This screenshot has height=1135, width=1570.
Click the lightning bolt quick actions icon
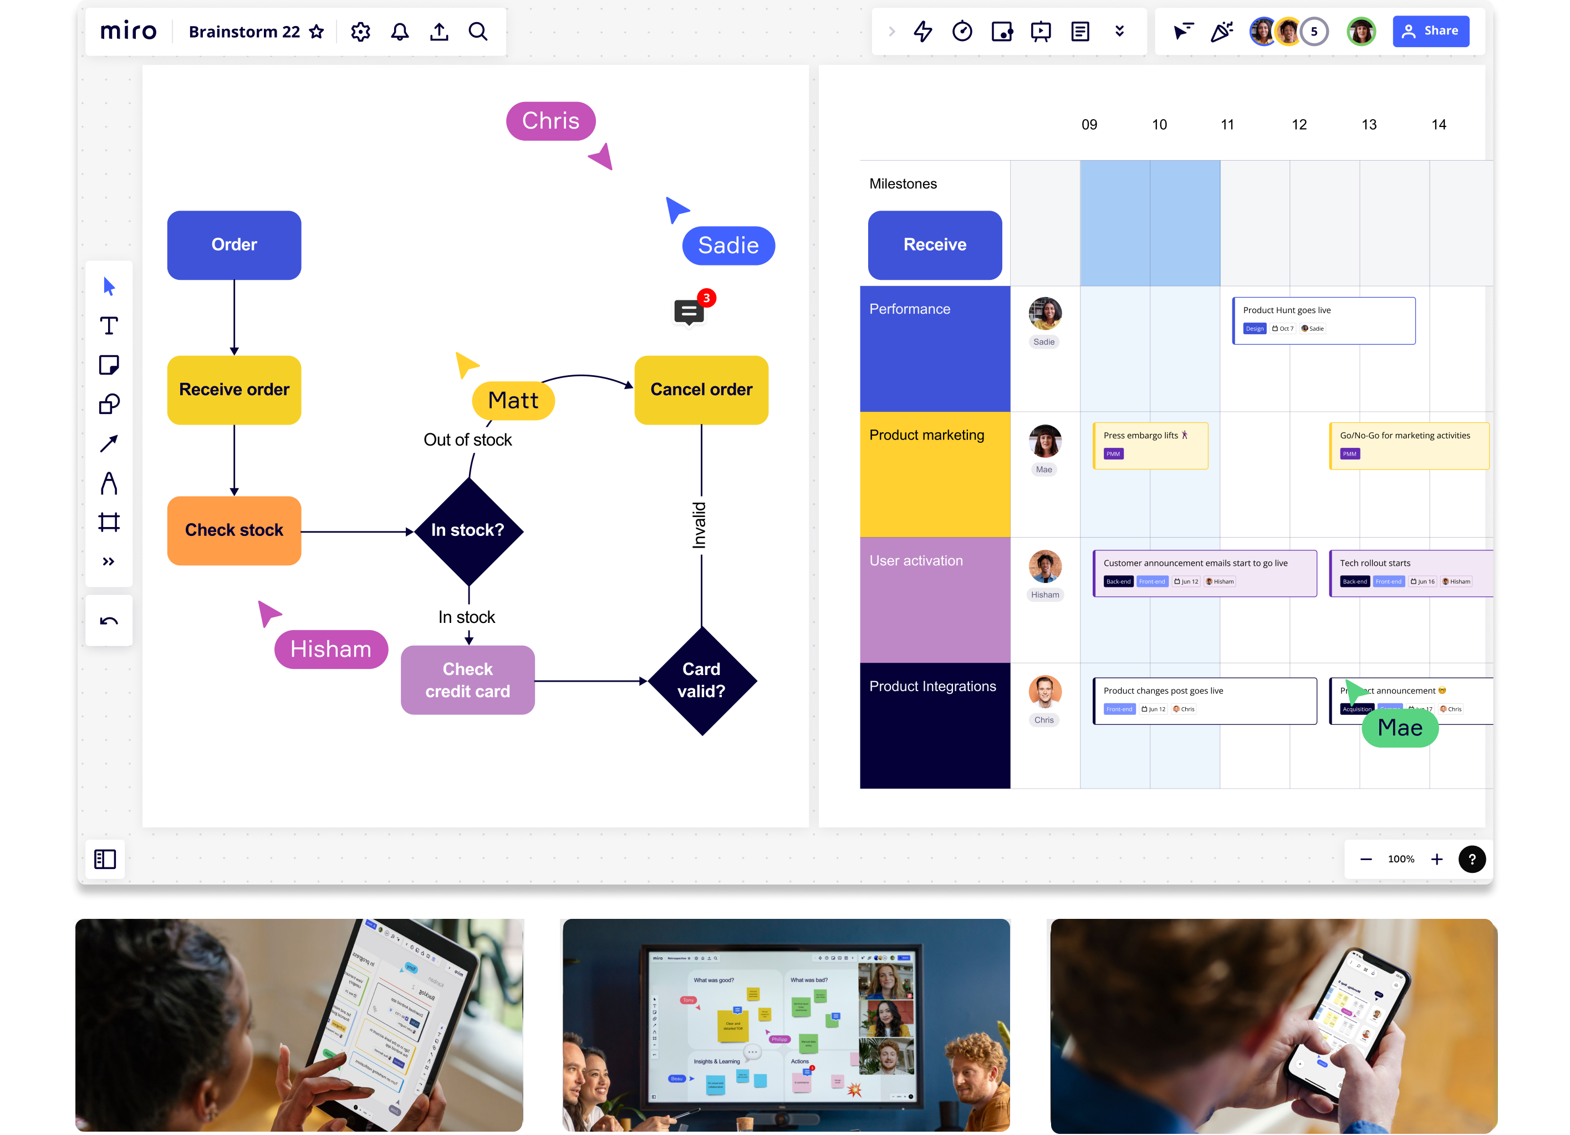(x=922, y=32)
